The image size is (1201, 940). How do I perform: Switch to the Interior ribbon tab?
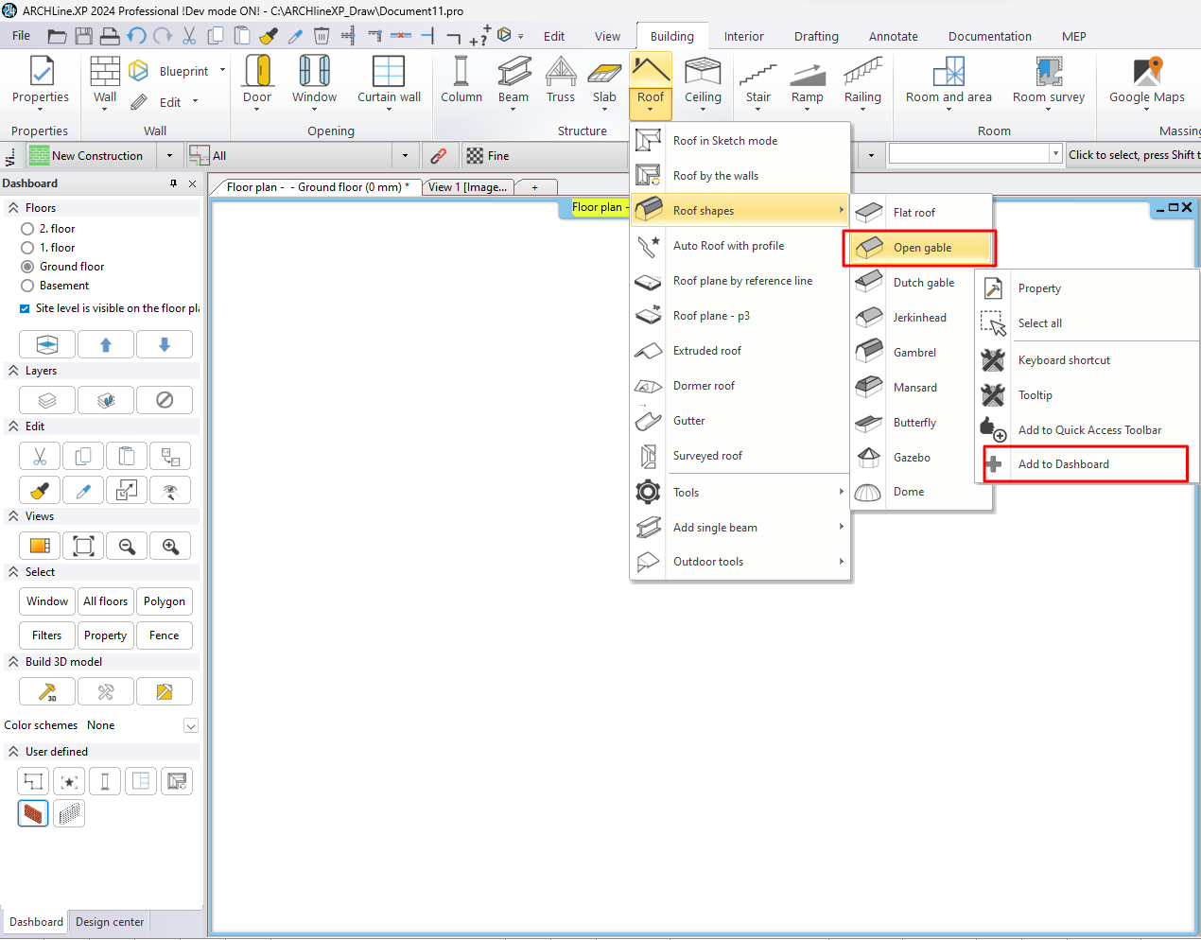click(x=743, y=37)
